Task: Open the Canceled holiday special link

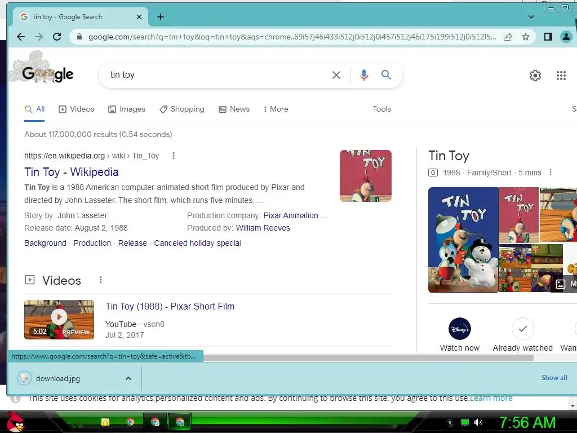Action: pyautogui.click(x=198, y=243)
